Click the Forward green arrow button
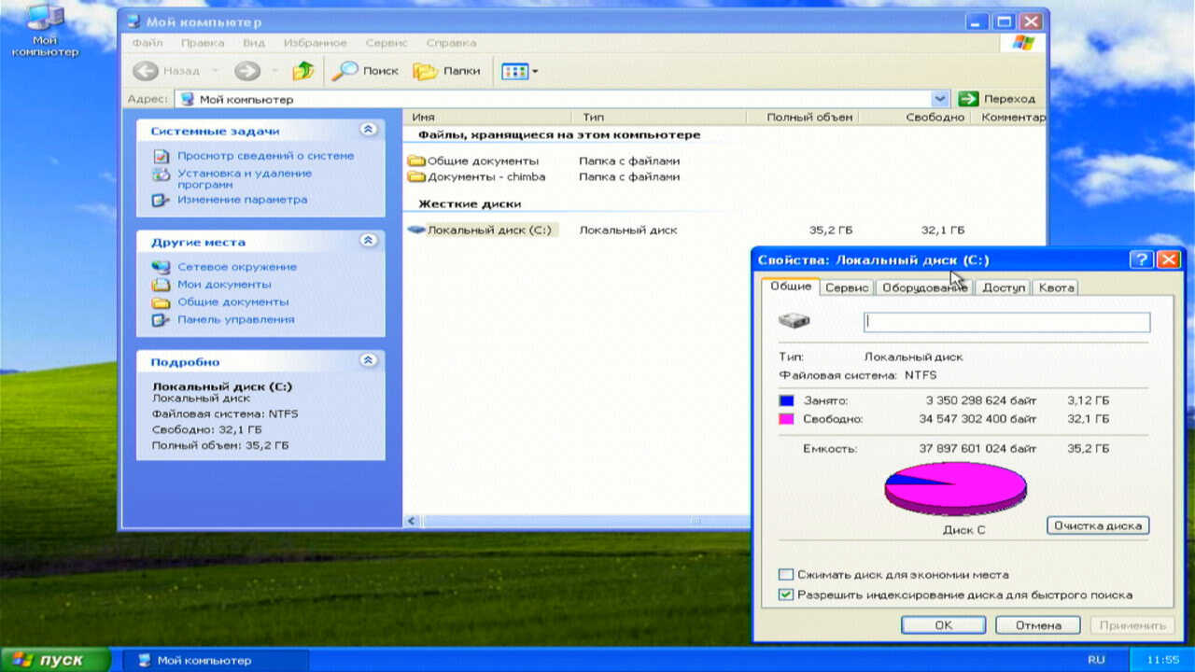Image resolution: width=1195 pixels, height=672 pixels. pos(246,71)
